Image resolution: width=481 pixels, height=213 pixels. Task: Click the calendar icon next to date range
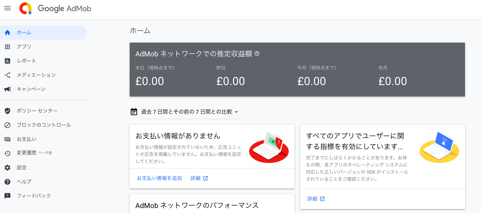pyautogui.click(x=134, y=112)
